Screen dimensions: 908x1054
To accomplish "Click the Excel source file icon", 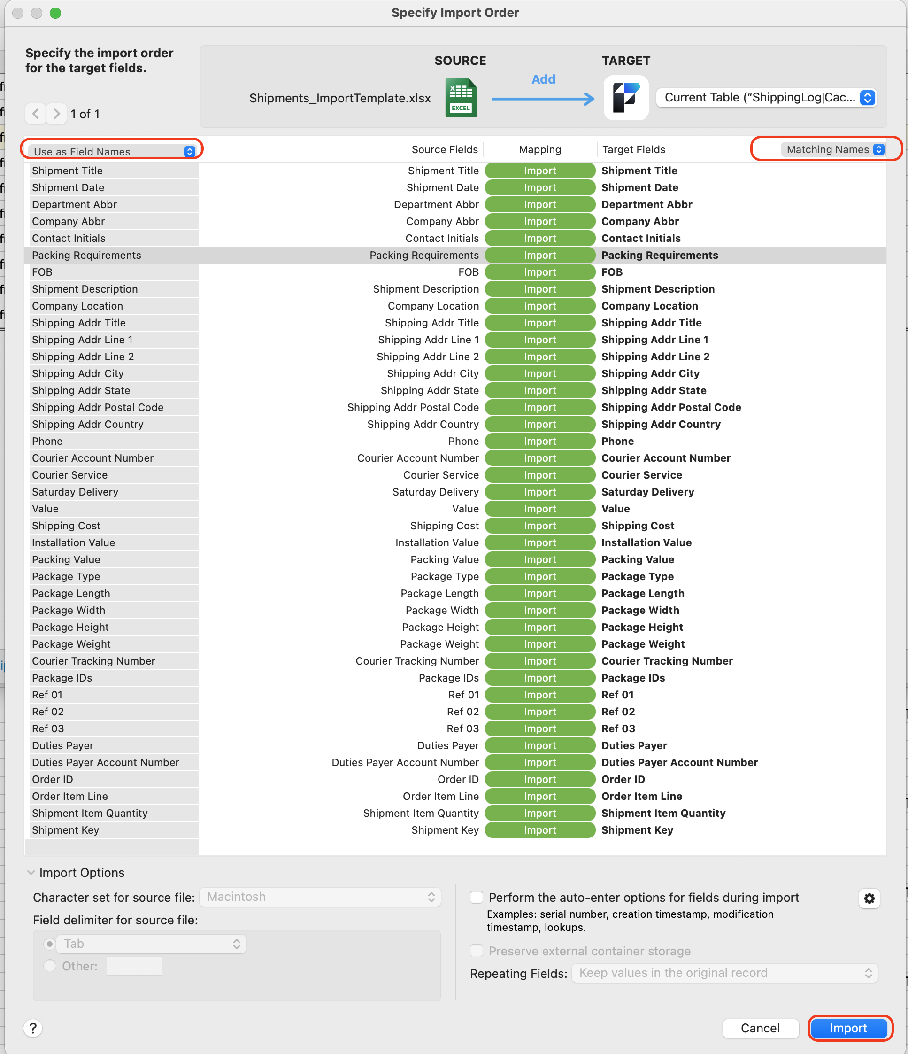I will 461,98.
